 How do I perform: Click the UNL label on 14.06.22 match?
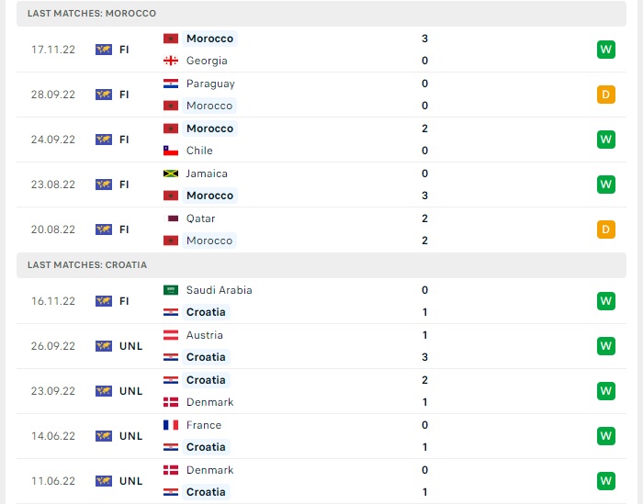[130, 436]
